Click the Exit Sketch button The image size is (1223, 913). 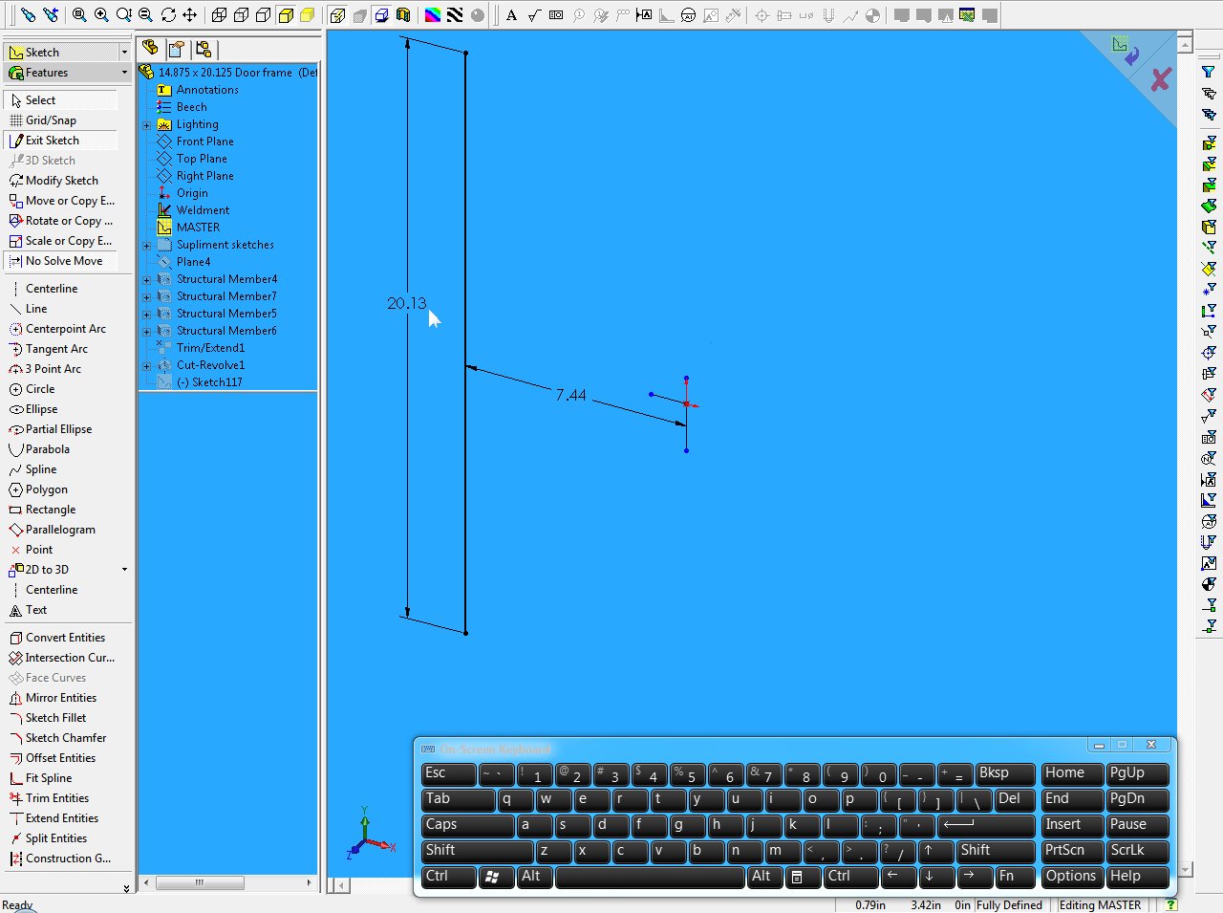tap(52, 141)
